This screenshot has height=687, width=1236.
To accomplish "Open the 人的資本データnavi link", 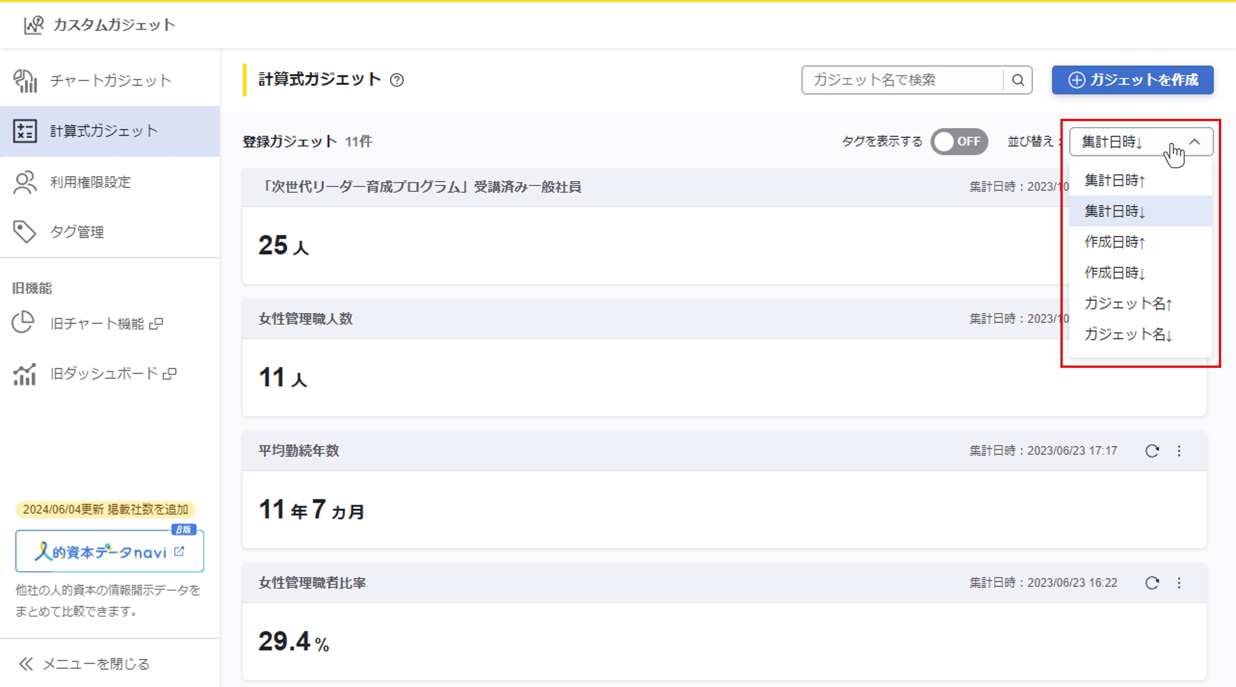I will tap(109, 552).
